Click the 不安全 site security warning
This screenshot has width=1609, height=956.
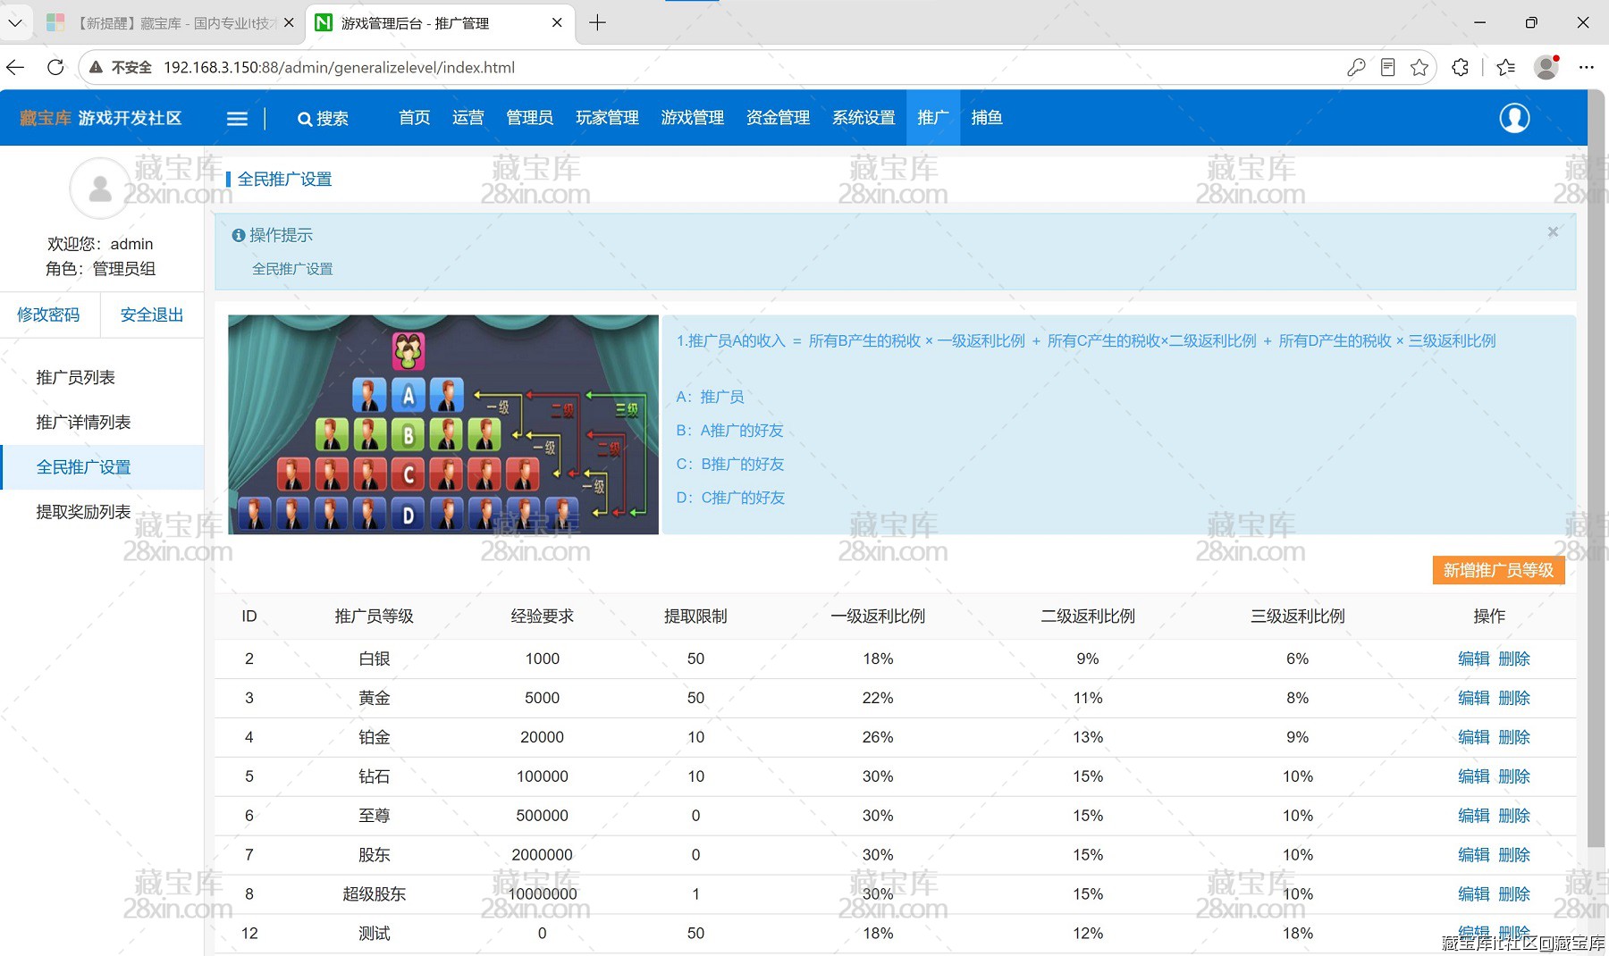pyautogui.click(x=121, y=67)
